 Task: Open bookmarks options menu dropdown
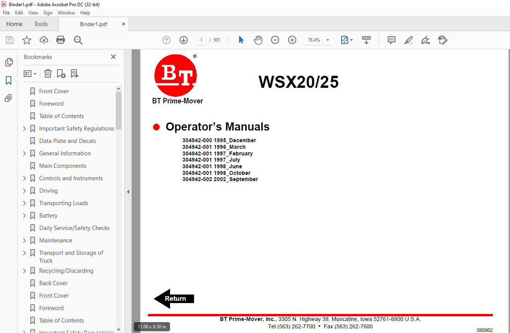30,73
